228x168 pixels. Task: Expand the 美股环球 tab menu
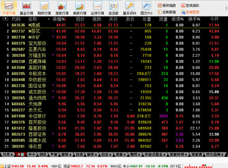click(x=178, y=155)
